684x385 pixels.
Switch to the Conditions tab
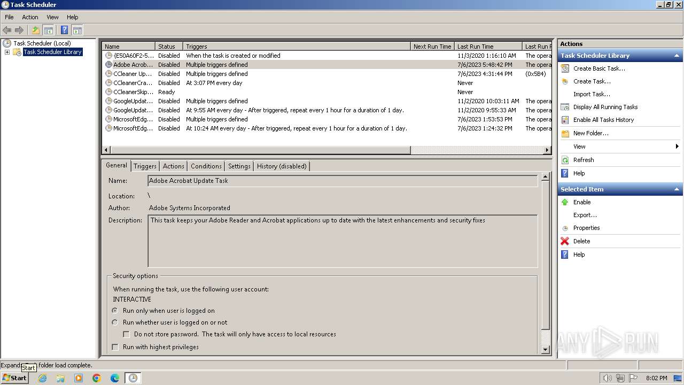[x=206, y=166]
